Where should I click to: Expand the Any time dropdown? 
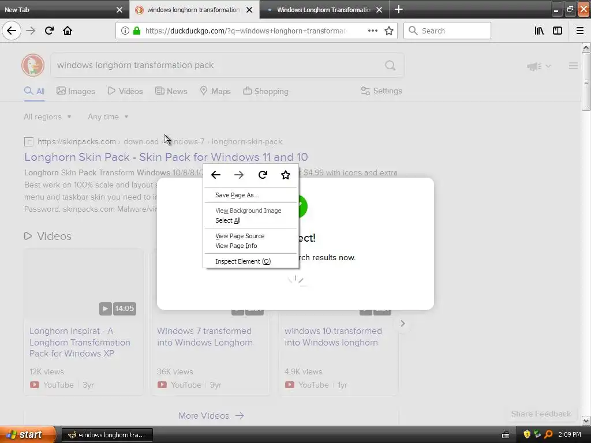108,117
